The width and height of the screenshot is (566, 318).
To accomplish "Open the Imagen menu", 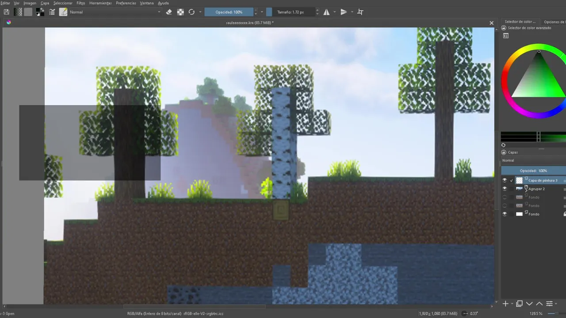I will 30,3.
